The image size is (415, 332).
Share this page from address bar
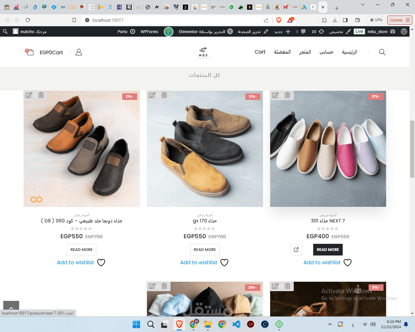pyautogui.click(x=266, y=20)
